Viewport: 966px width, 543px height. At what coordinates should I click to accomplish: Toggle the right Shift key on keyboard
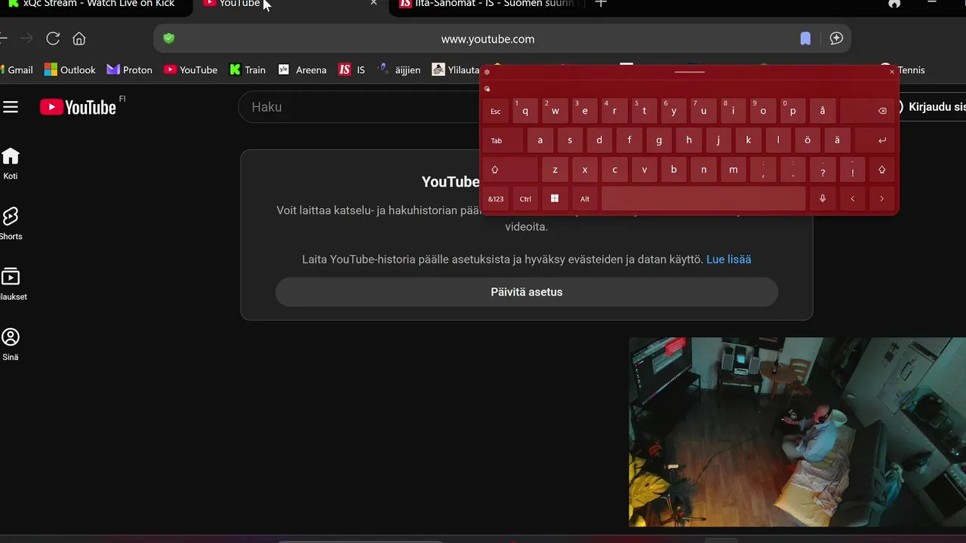pyautogui.click(x=882, y=170)
